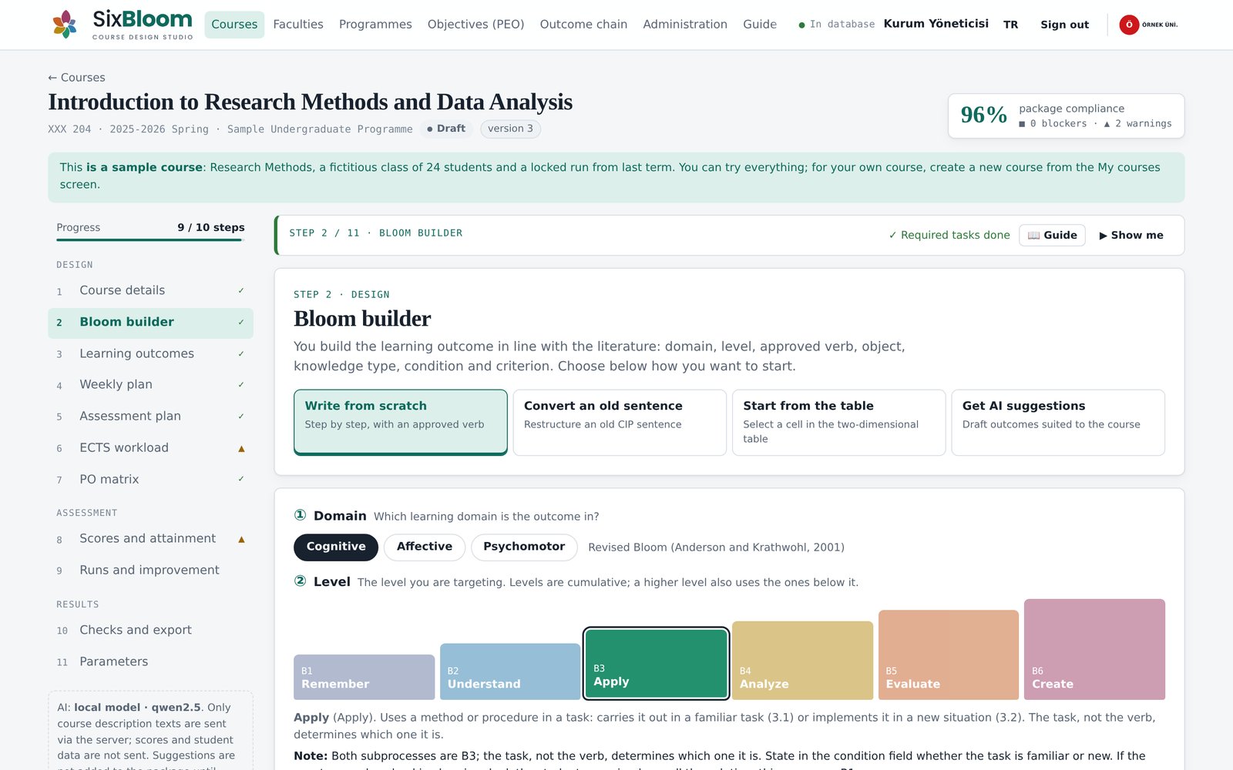This screenshot has height=770, width=1233.
Task: Select the B5 Evaluate level block
Action: 949,654
